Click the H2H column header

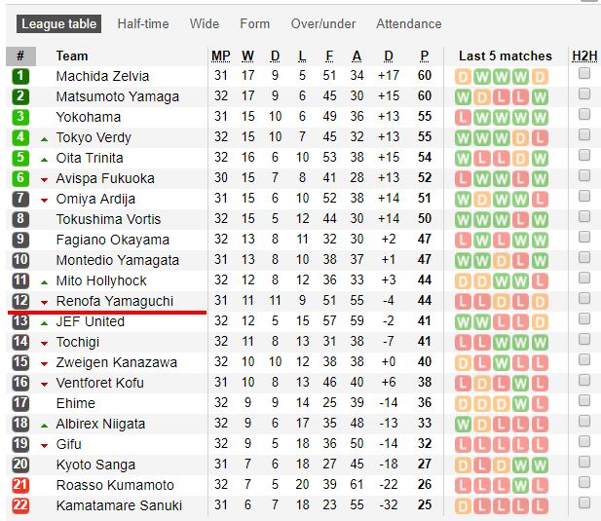(584, 56)
